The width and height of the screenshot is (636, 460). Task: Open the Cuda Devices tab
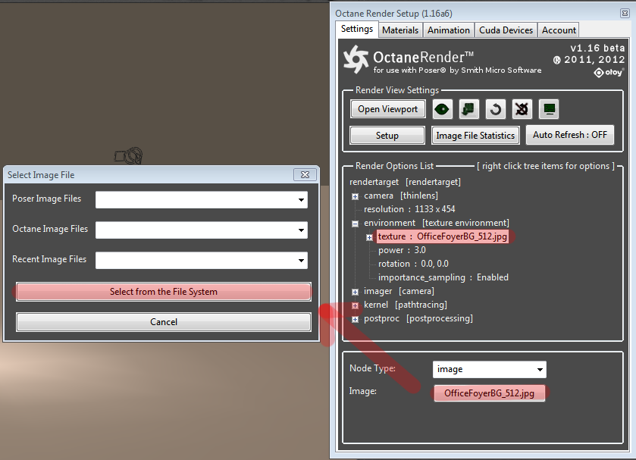506,30
